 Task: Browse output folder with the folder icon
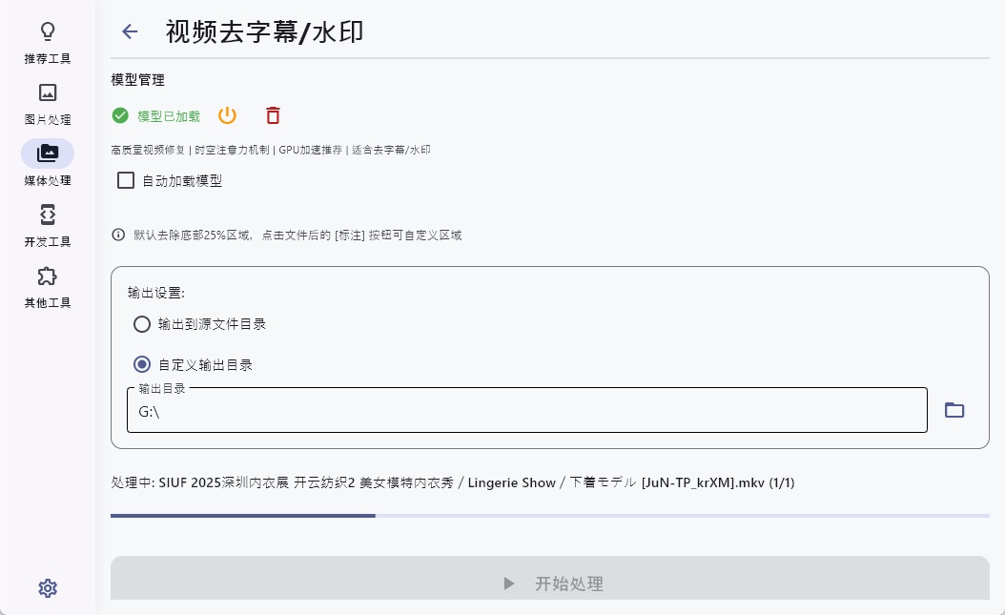(954, 410)
